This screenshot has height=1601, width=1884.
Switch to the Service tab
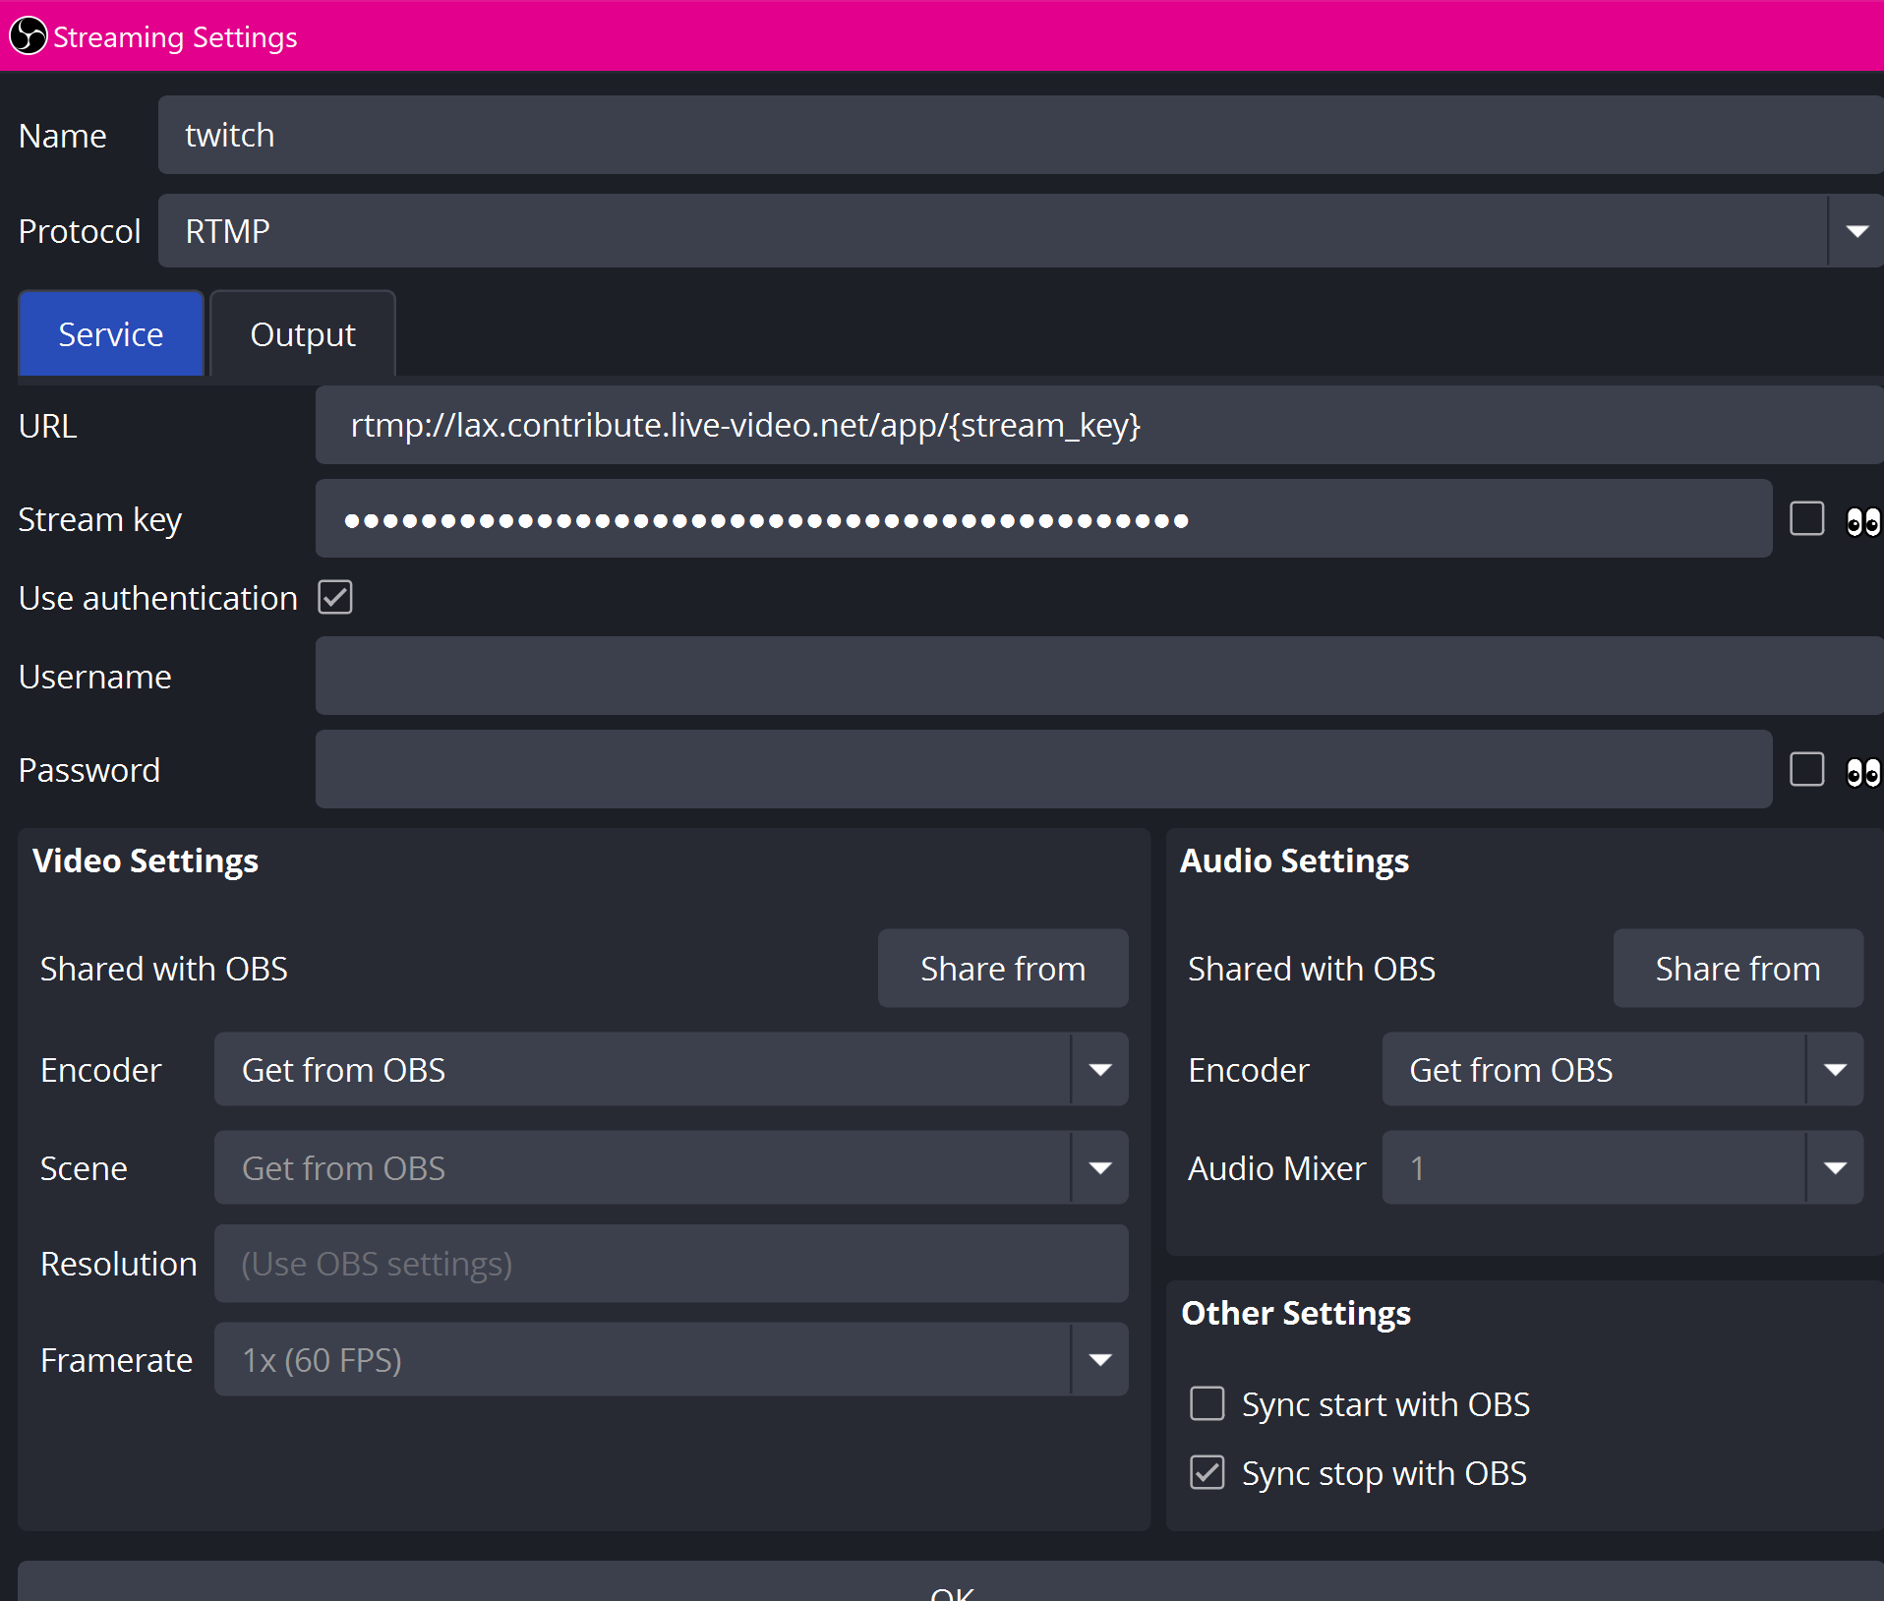111,333
